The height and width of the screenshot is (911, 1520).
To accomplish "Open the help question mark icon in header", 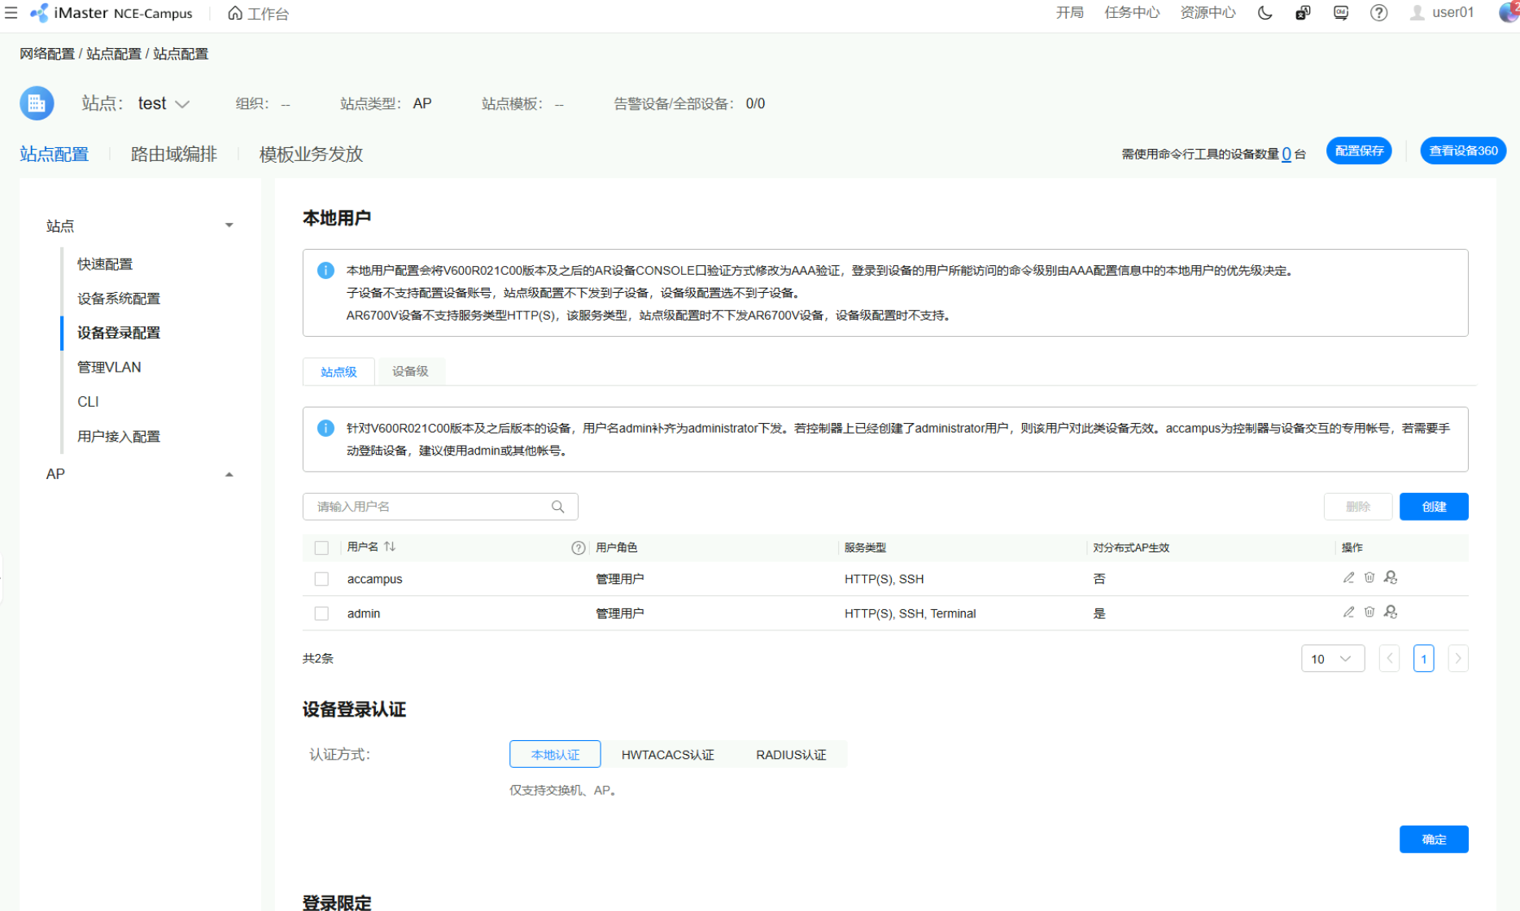I will (x=1378, y=13).
